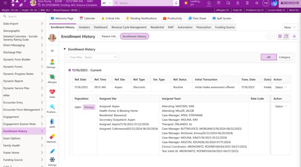Viewport: 301px width, 167px height.
Task: Open the Flow Sheet button
Action: pos(197,18)
